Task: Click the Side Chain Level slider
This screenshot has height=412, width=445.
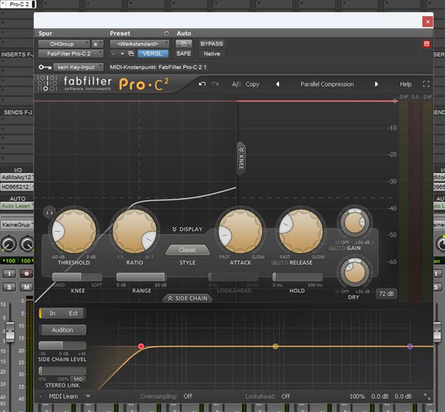Action: [x=62, y=346]
